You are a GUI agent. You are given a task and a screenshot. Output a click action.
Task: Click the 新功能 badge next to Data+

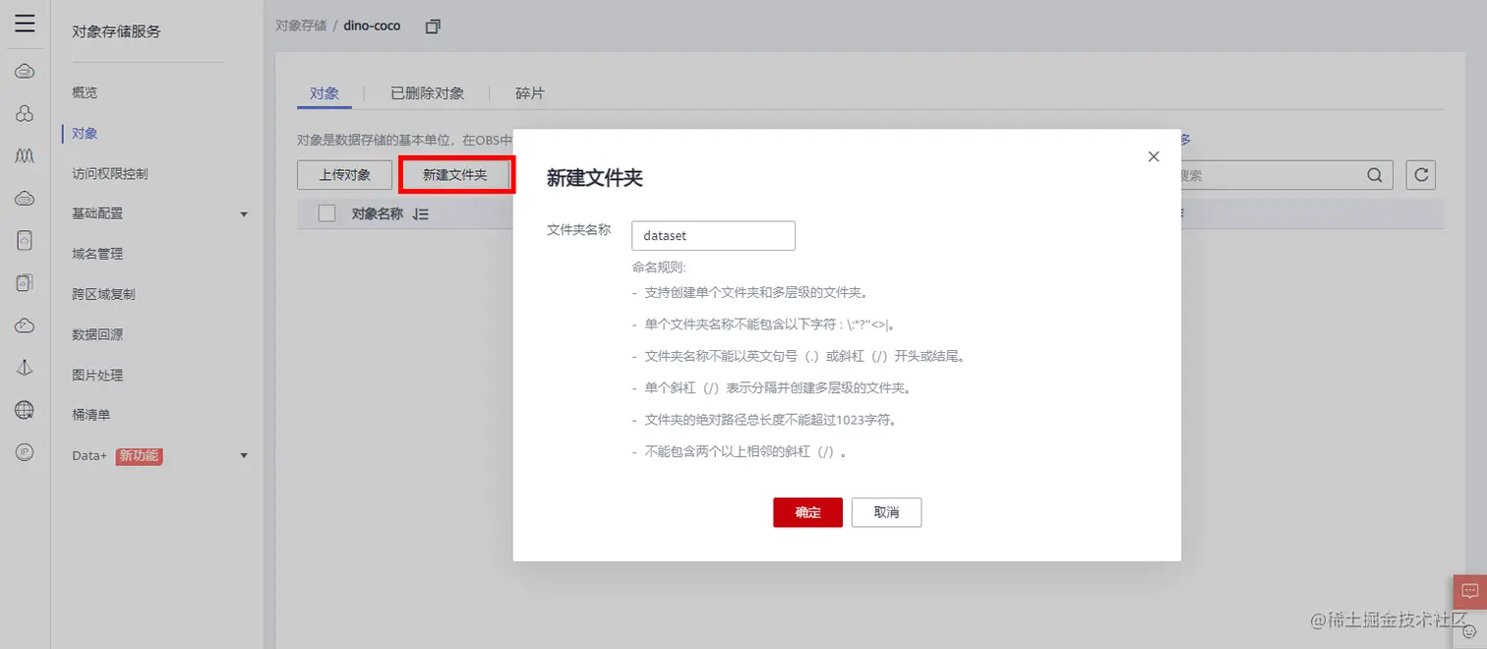(x=139, y=455)
